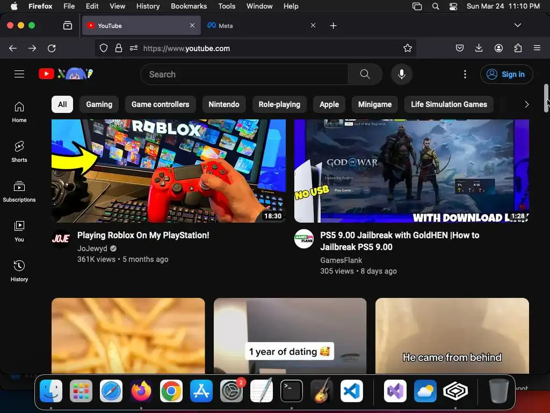
Task: Start voice search with microphone icon
Action: 402,74
